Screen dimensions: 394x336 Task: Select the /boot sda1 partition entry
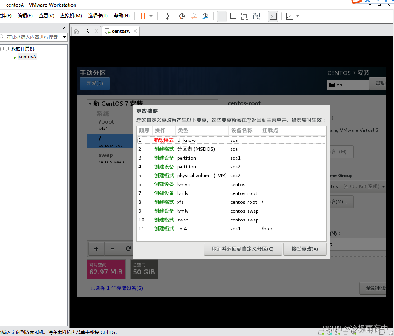[110, 125]
